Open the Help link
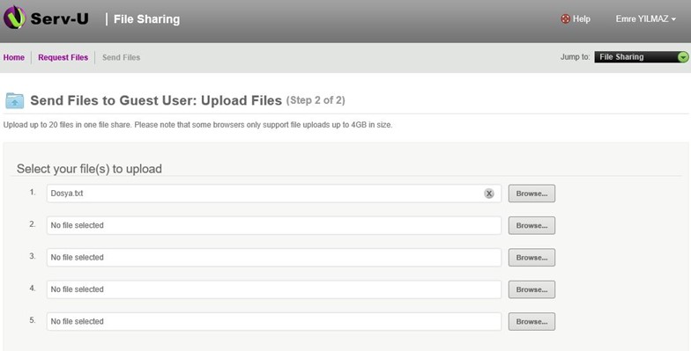 point(582,19)
